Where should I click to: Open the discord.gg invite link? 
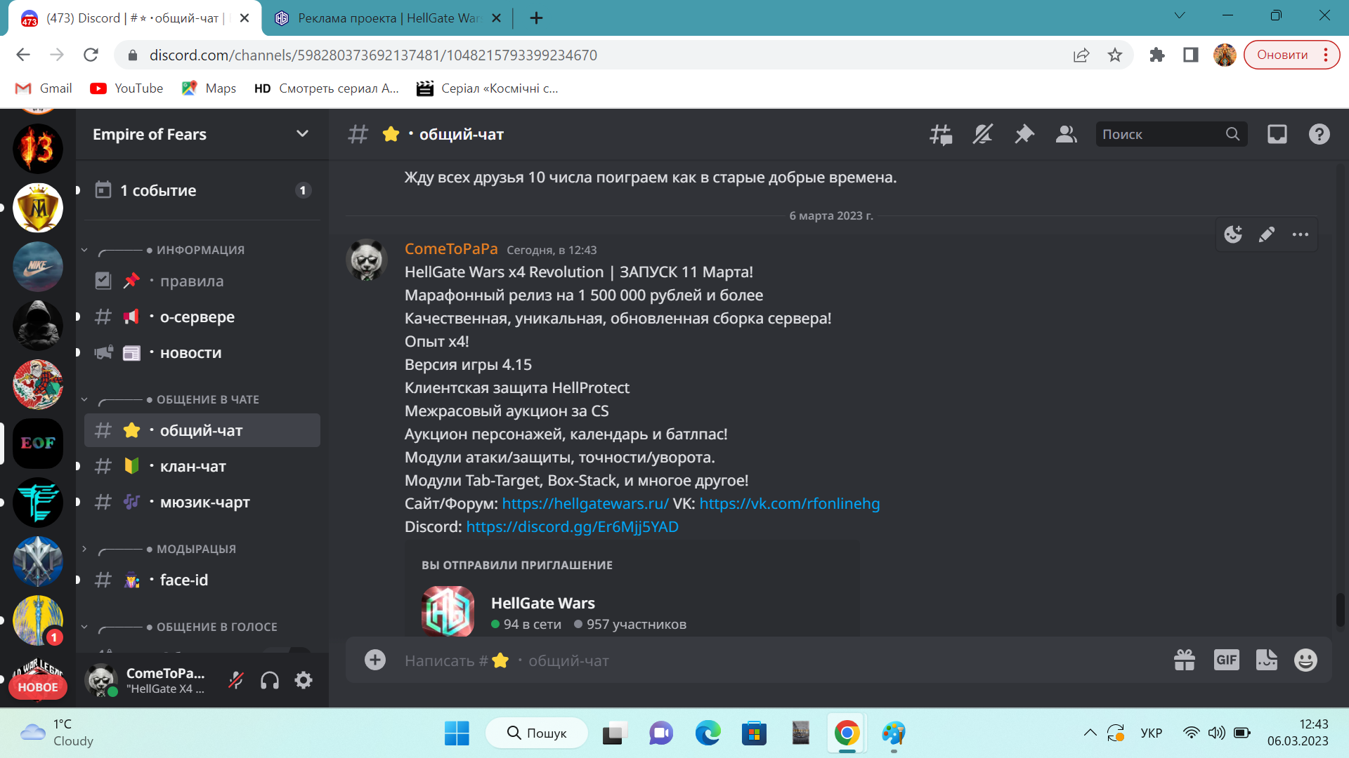point(572,526)
